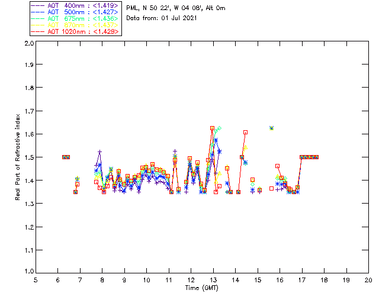Click the AOT 400nm legend entry
Viewport: 379px width, 303px height.
(x=75, y=5)
